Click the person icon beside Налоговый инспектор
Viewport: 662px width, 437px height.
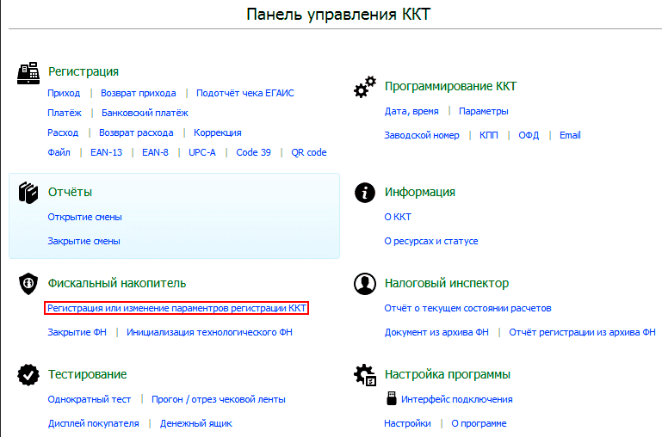pyautogui.click(x=365, y=284)
